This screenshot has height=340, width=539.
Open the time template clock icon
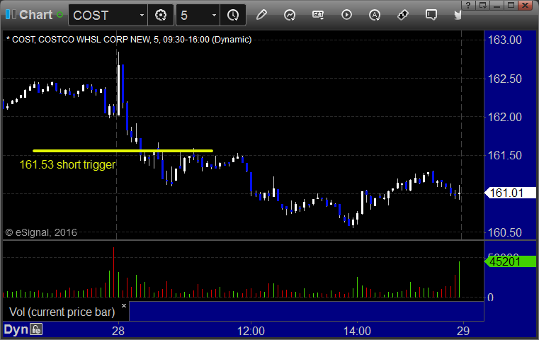point(233,15)
